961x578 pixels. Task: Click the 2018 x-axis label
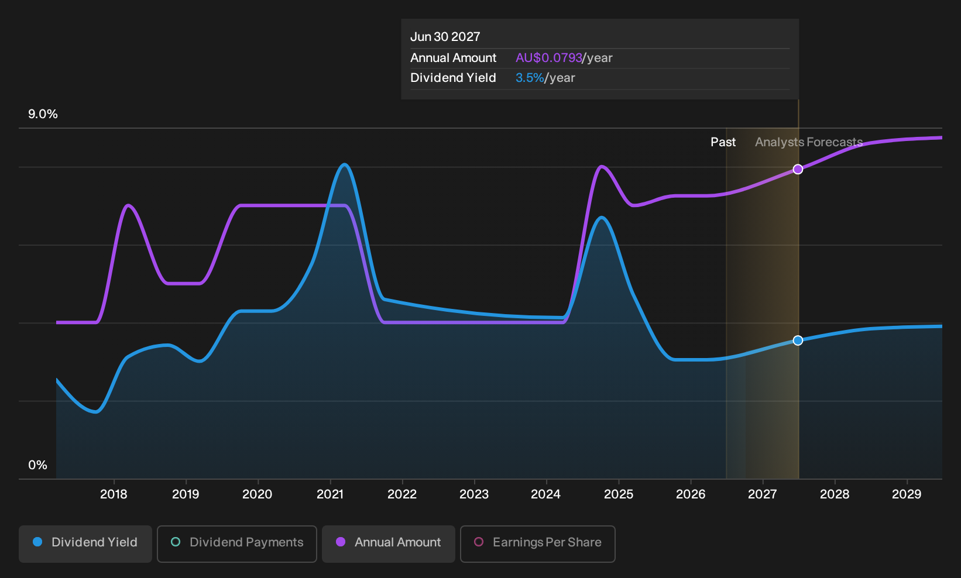[x=114, y=494]
